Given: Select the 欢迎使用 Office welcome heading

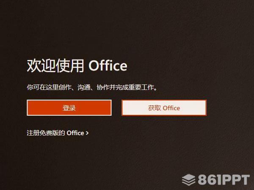Looking at the screenshot, I should coord(77,65).
